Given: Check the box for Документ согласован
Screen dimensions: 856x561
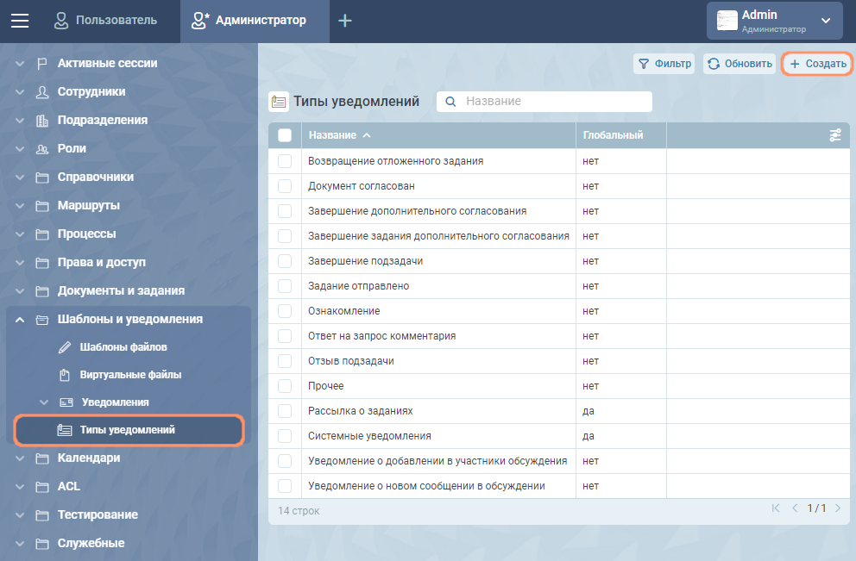Looking at the screenshot, I should 285,186.
